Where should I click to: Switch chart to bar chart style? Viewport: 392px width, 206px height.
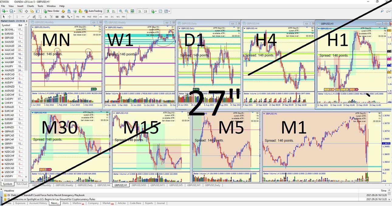108,11
